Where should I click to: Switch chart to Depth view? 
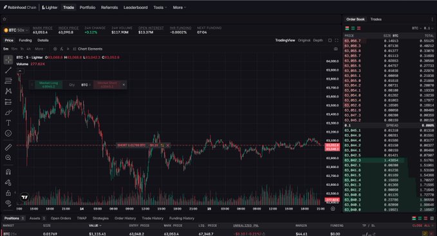pos(318,40)
